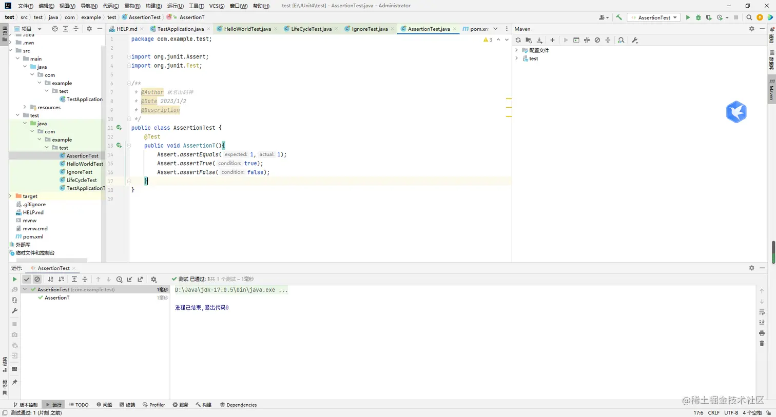This screenshot has height=417, width=776.
Task: Rerun tests in the Run panel
Action: [x=14, y=279]
